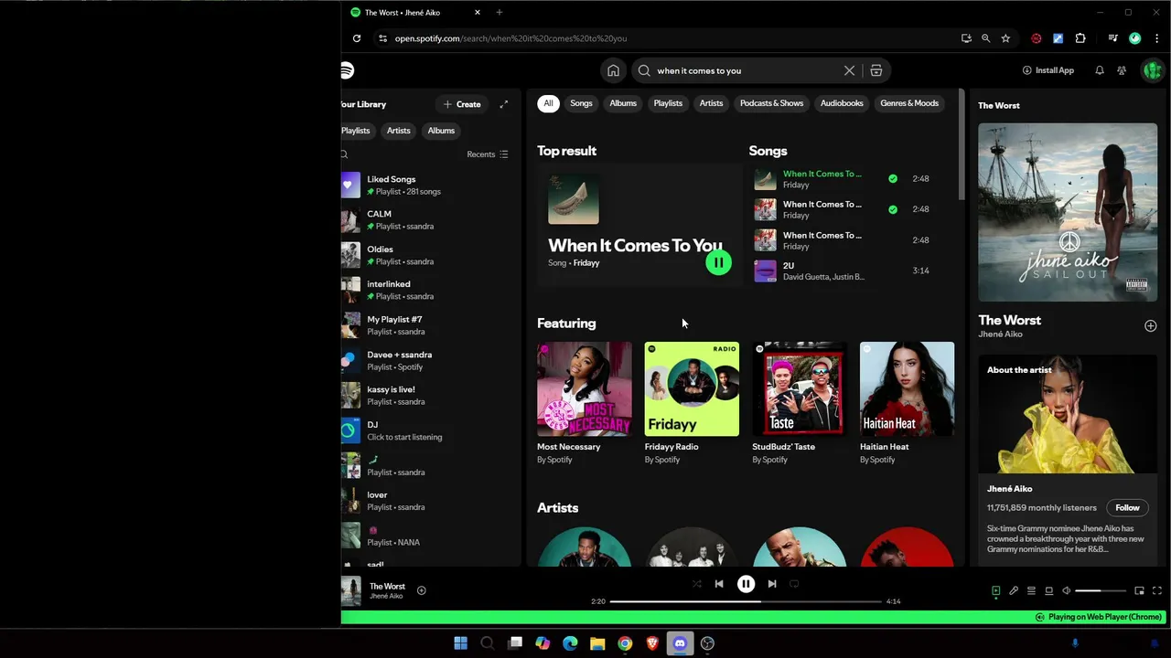Open the Oldies playlist
The image size is (1171, 658).
(428, 255)
